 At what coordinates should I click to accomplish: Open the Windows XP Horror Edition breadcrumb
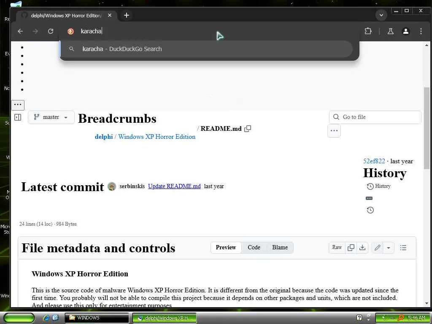tap(157, 137)
